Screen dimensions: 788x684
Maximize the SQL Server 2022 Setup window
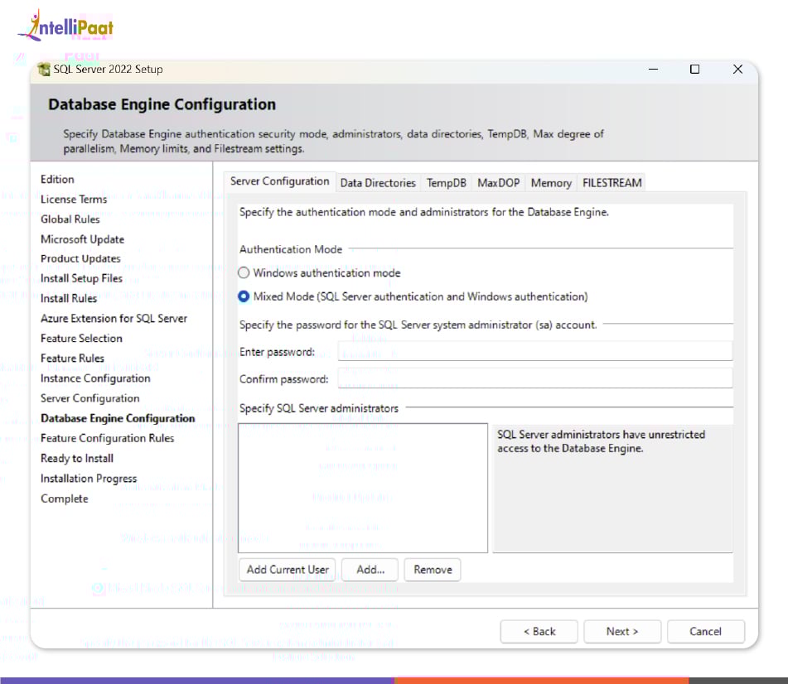click(x=694, y=70)
